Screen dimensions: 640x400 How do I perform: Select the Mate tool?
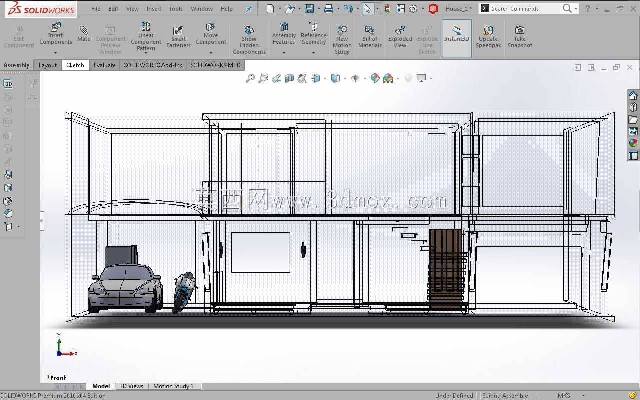tap(84, 34)
